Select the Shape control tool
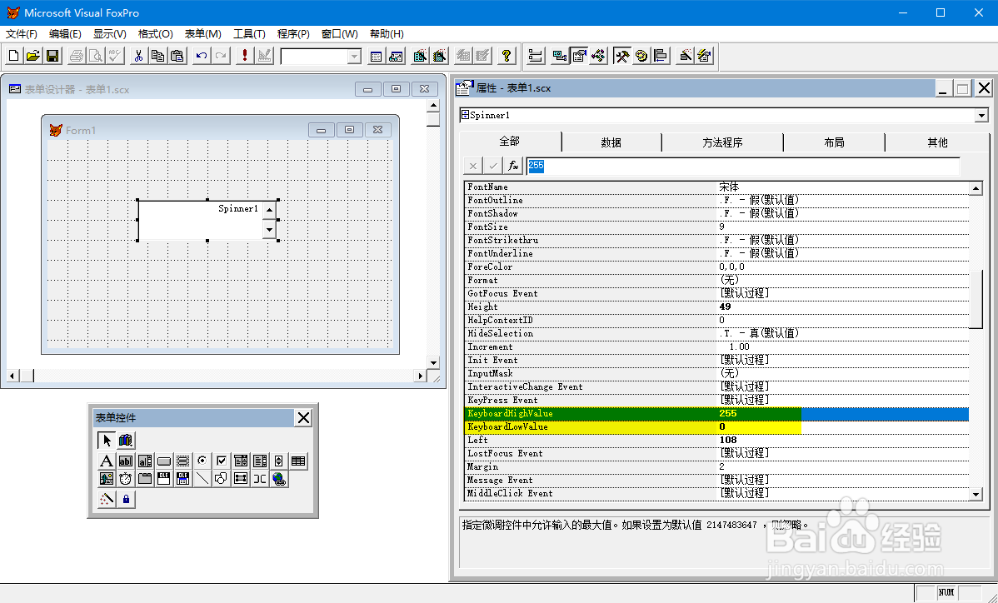The height and width of the screenshot is (603, 998). (x=221, y=478)
